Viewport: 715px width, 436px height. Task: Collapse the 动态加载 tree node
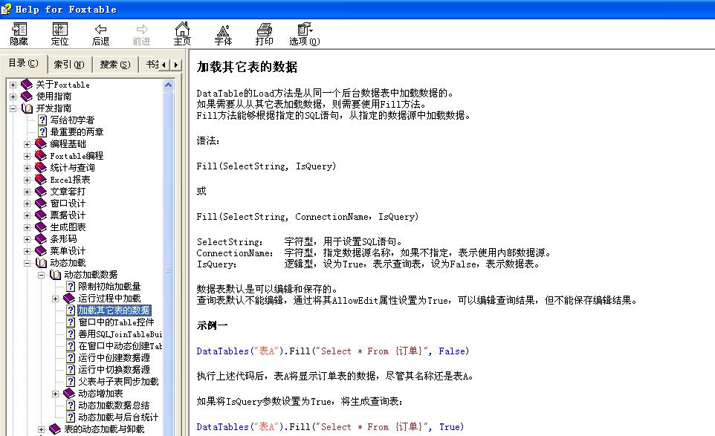tap(27, 263)
